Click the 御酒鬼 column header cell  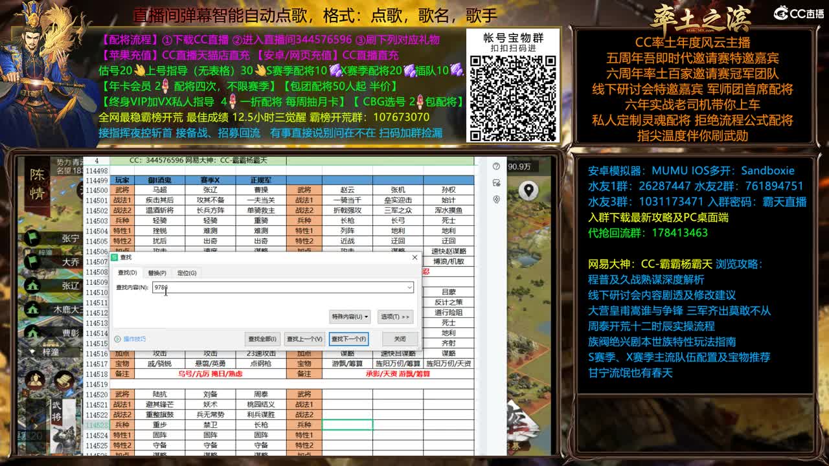tap(159, 180)
